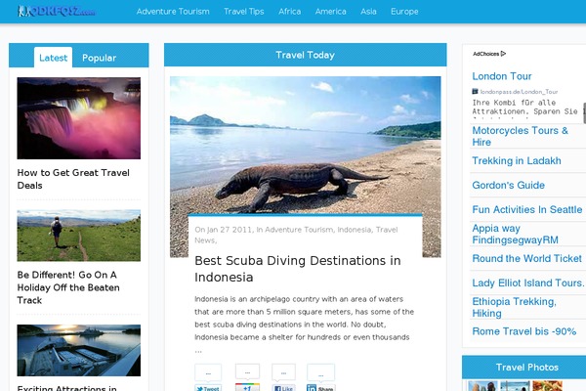The width and height of the screenshot is (586, 391).
Task: Switch to the Latest tab
Action: click(53, 58)
